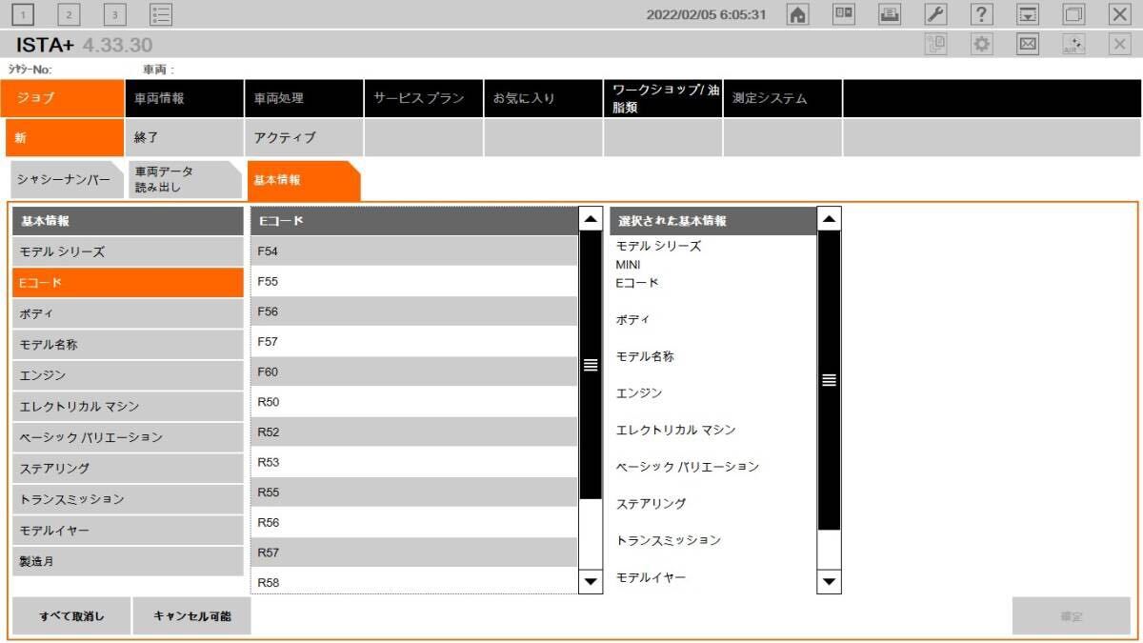The width and height of the screenshot is (1143, 643).
Task: Switch to the 車両情報 tab
Action: pyautogui.click(x=184, y=98)
